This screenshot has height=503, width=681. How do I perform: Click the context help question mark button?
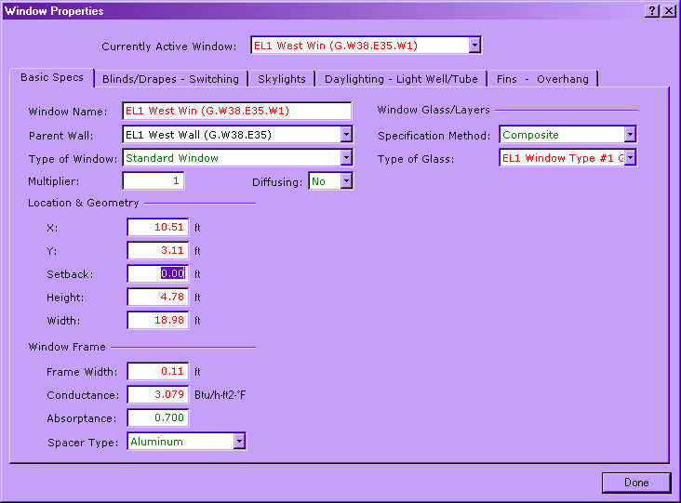[x=652, y=11]
